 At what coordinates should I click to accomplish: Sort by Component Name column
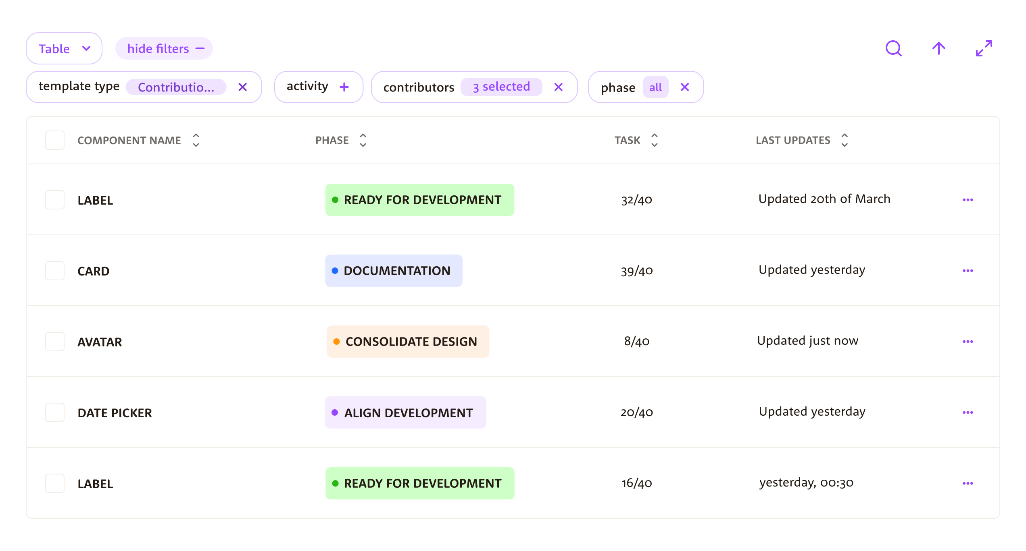pos(196,140)
